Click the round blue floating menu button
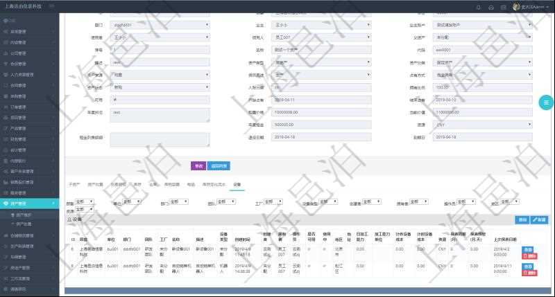 pos(546,102)
